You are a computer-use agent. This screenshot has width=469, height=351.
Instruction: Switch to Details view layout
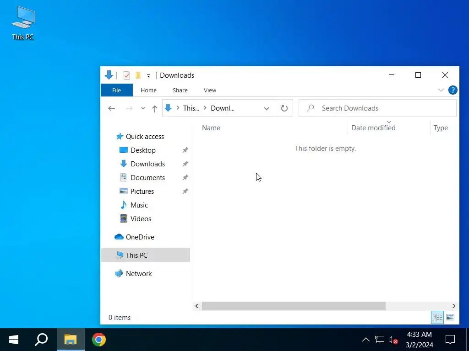coord(437,317)
